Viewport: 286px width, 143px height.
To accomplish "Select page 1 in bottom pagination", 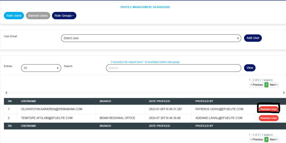I will pos(266,139).
